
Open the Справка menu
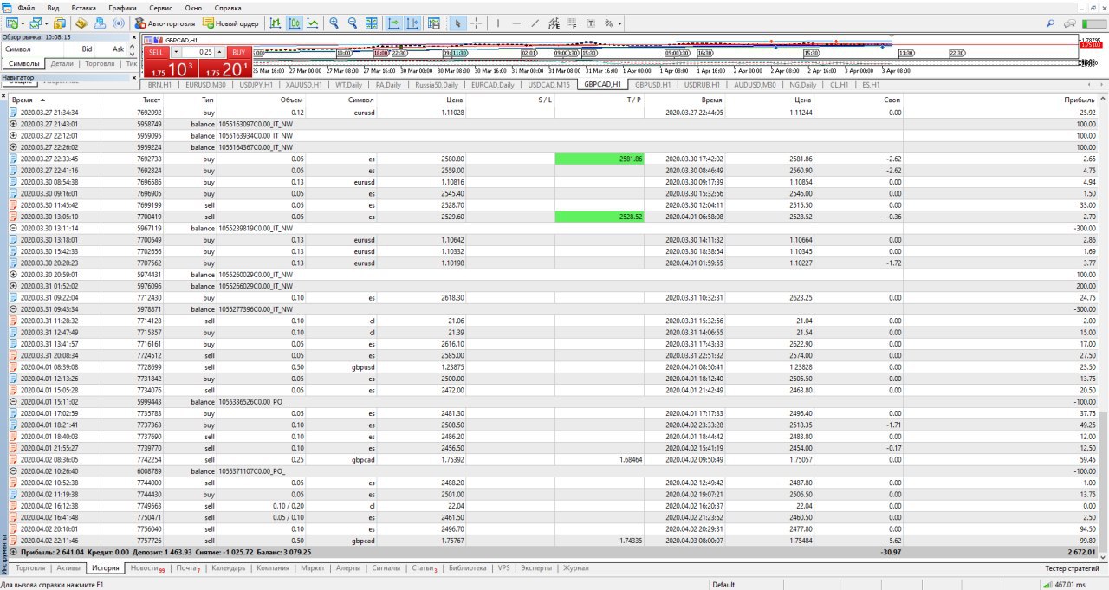(228, 7)
